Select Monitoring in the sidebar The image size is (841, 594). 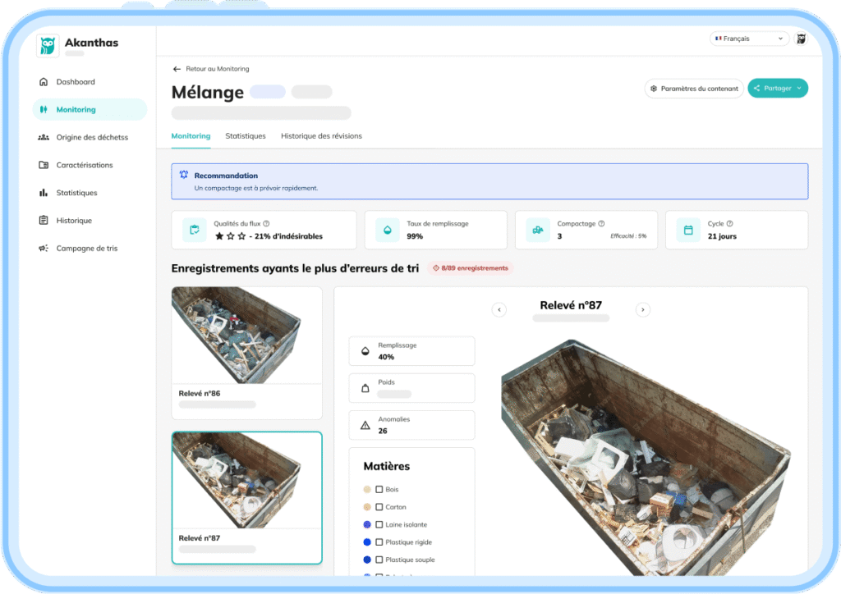click(x=90, y=109)
